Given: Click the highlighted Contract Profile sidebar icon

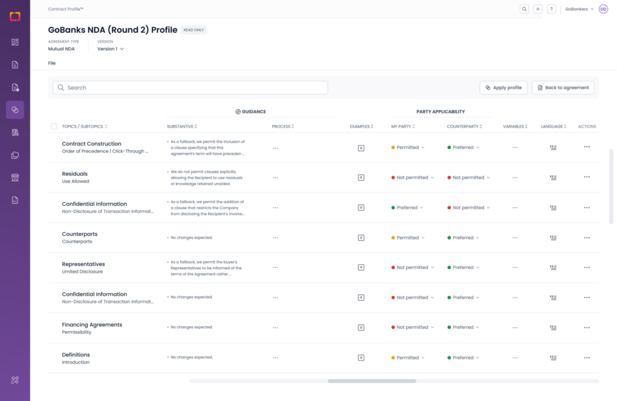Looking at the screenshot, I should [x=15, y=110].
